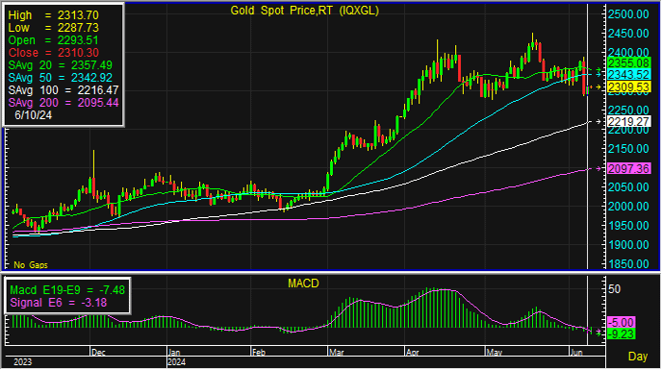Click the SAvg 200 = 2095.44 legend line
The width and height of the screenshot is (662, 370).
pyautogui.click(x=64, y=103)
